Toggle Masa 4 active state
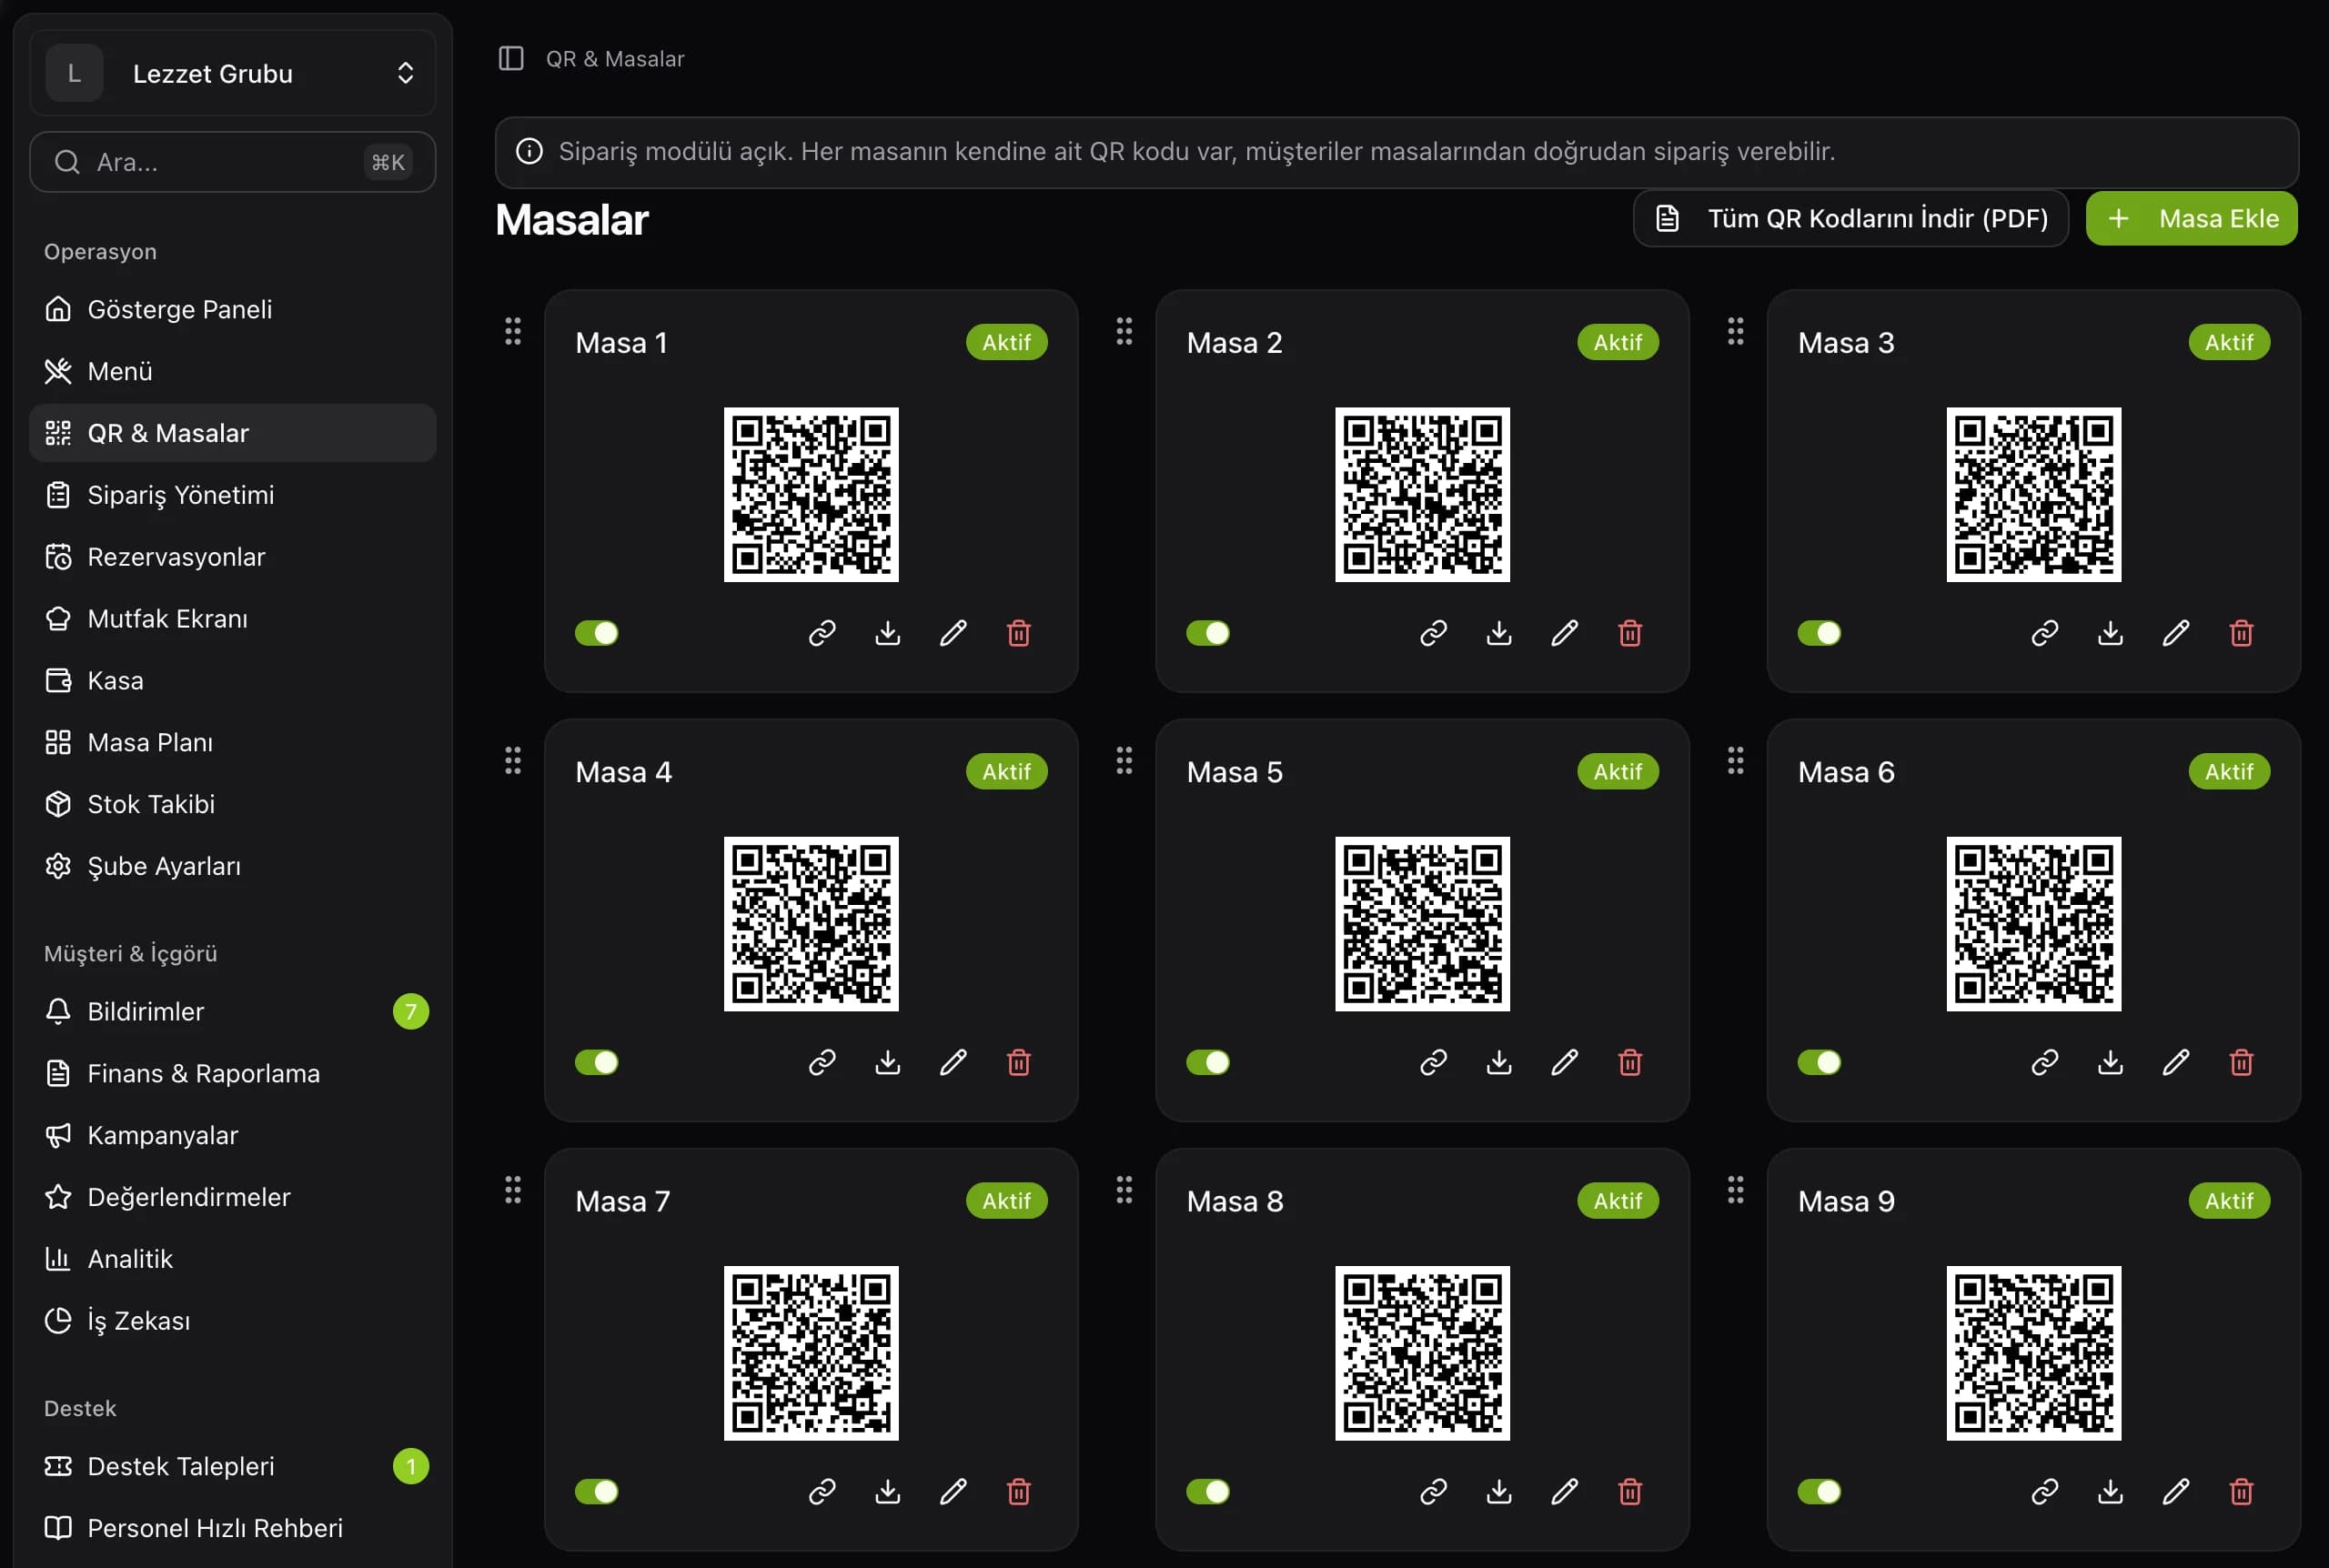 (x=597, y=1062)
